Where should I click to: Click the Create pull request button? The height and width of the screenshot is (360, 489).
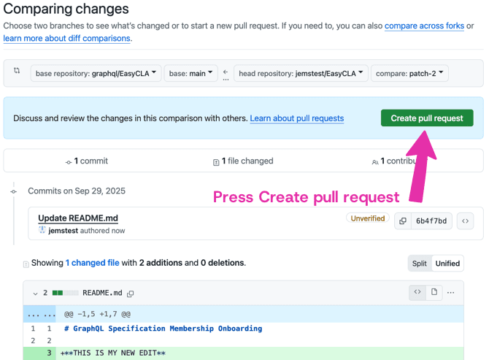click(x=427, y=118)
